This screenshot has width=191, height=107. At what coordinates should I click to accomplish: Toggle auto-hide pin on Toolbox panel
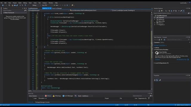coord(24,8)
